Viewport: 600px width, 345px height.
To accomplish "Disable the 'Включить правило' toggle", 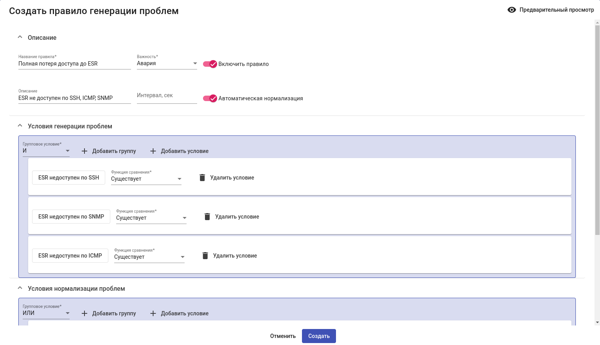I will tap(210, 64).
